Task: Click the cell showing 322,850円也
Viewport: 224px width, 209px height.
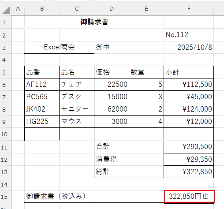Action: coord(189,197)
